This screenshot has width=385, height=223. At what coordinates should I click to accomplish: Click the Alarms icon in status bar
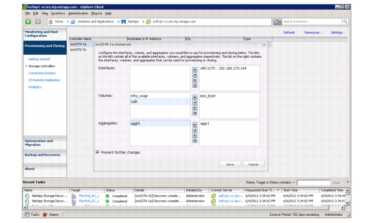coord(45,215)
